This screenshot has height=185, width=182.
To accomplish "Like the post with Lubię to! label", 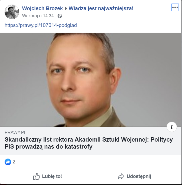I will pos(48,176).
